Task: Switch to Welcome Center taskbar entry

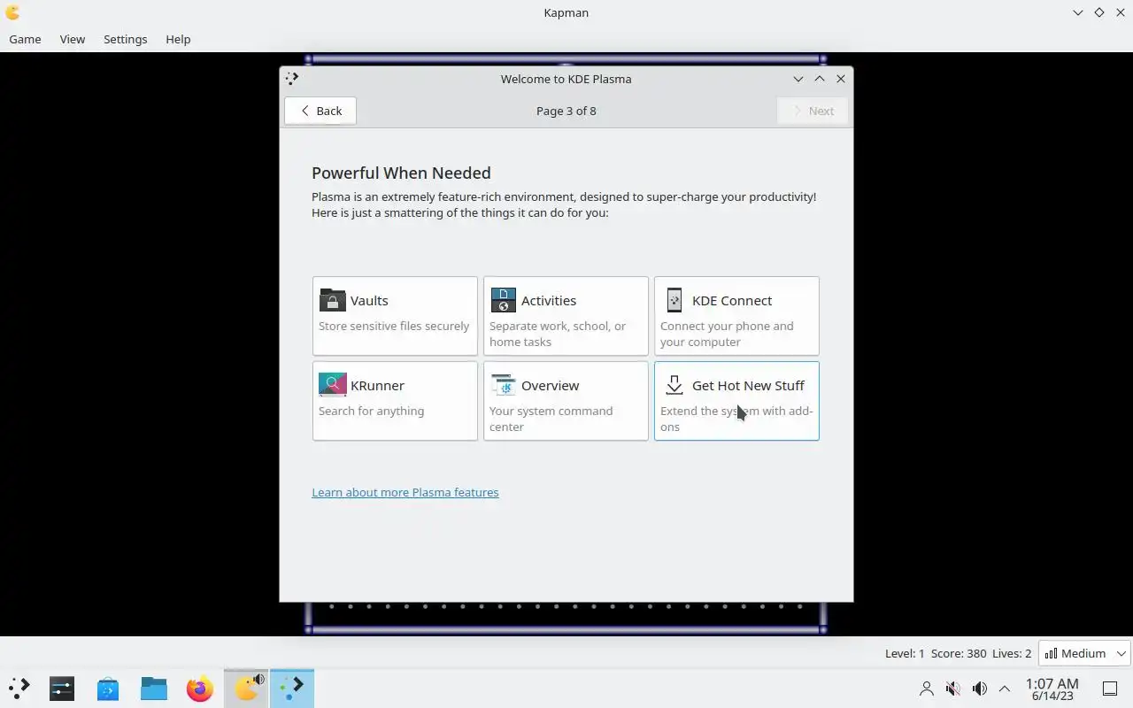Action: (292, 688)
